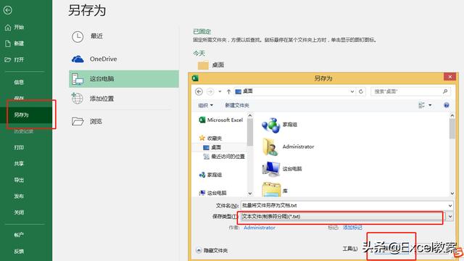Open the 组织 dropdown menu
Viewport: 464px width, 261px height.
[x=206, y=105]
